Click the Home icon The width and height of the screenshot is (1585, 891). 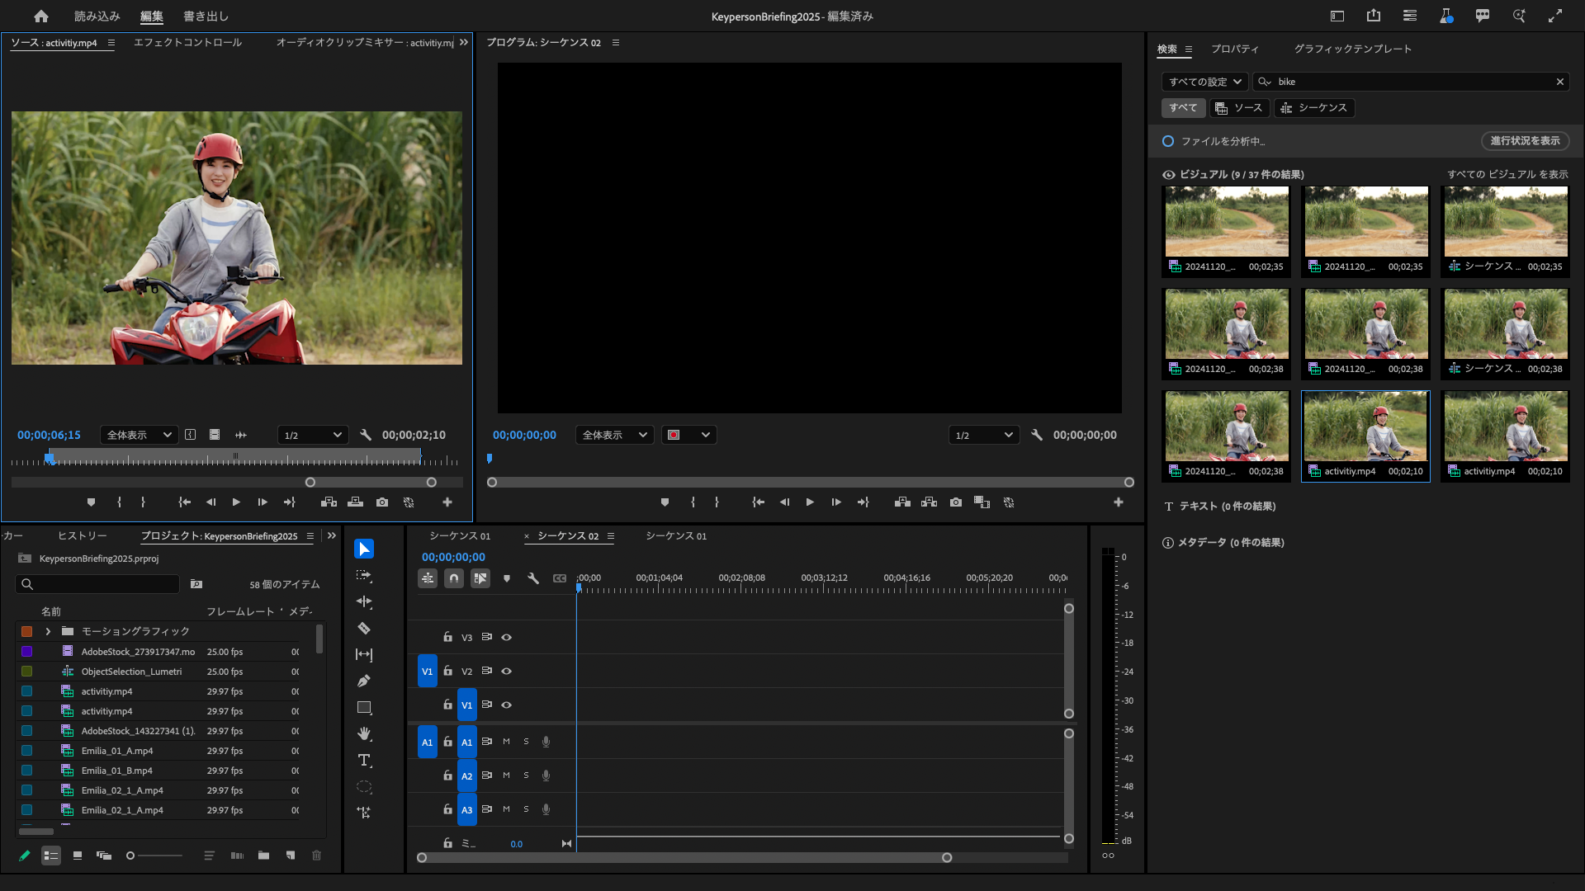(41, 16)
